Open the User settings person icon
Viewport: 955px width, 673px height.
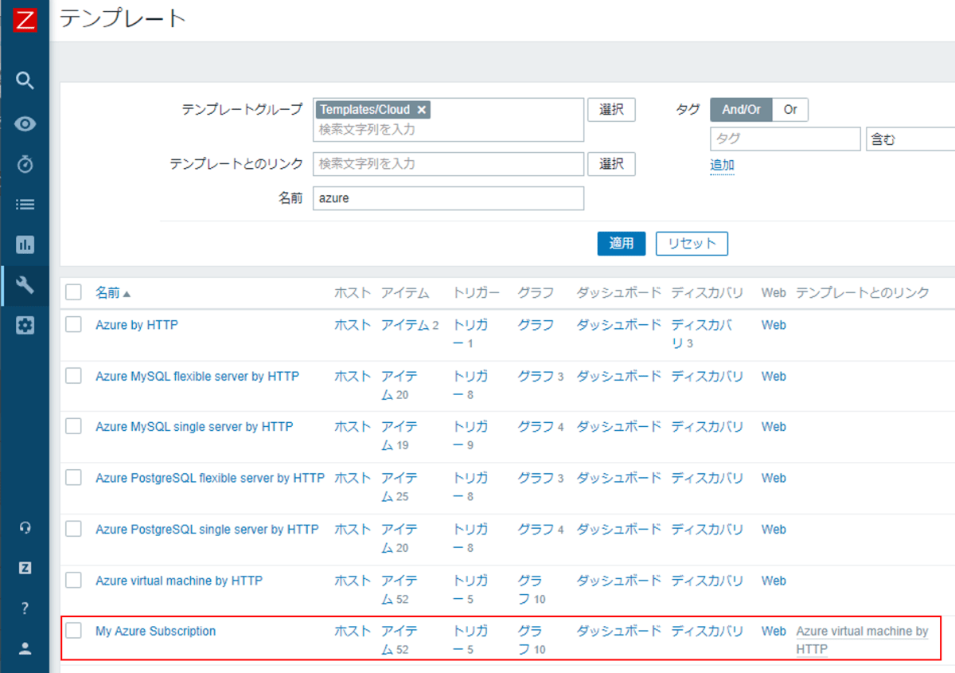[x=25, y=648]
